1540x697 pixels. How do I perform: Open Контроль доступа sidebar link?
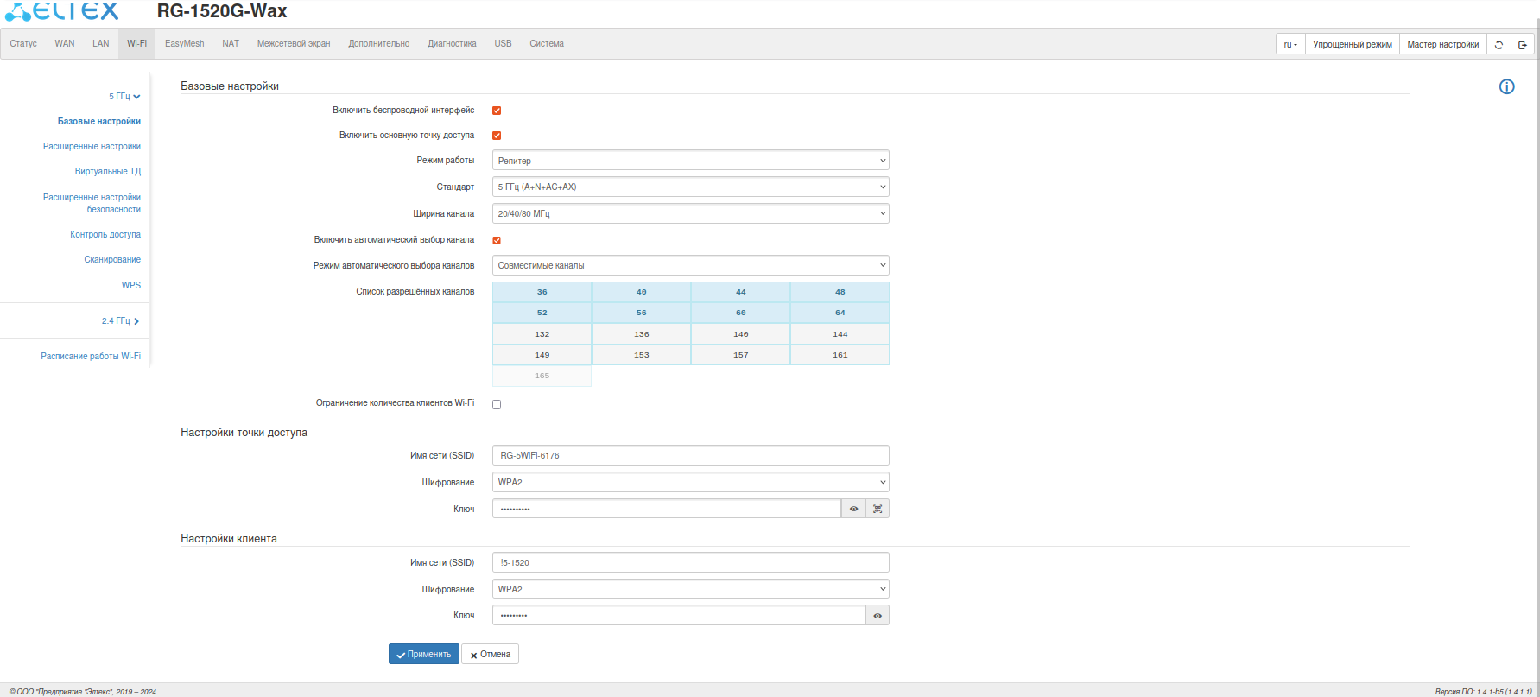[105, 235]
